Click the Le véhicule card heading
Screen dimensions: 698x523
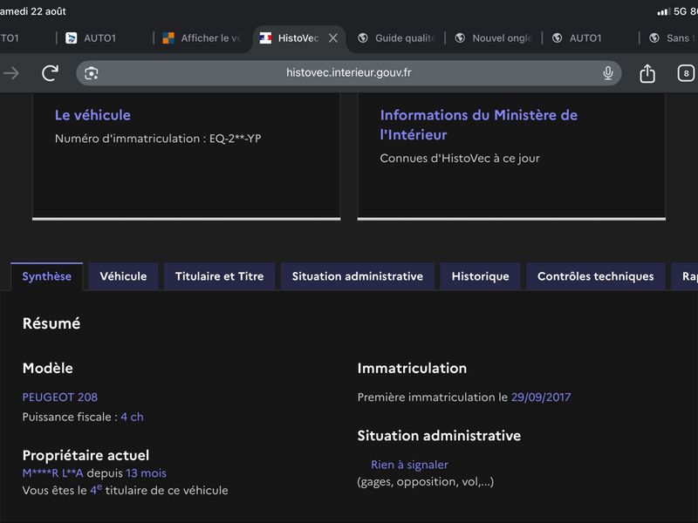tap(92, 115)
